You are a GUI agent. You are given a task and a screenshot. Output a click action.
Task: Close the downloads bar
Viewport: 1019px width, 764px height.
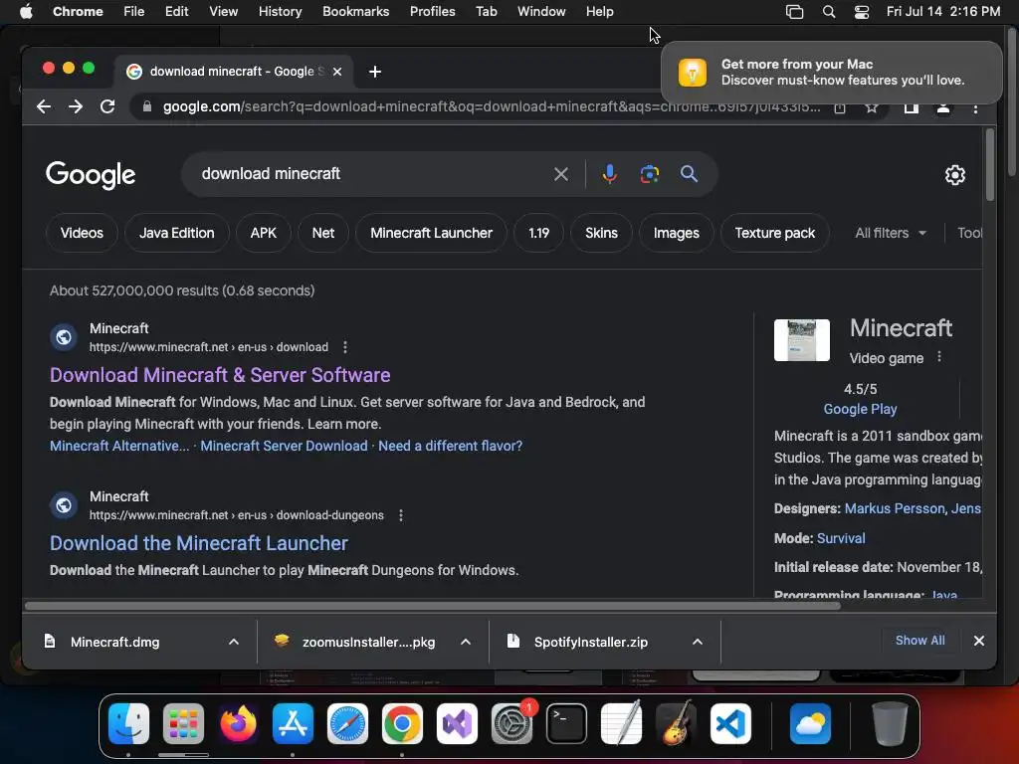pos(979,642)
